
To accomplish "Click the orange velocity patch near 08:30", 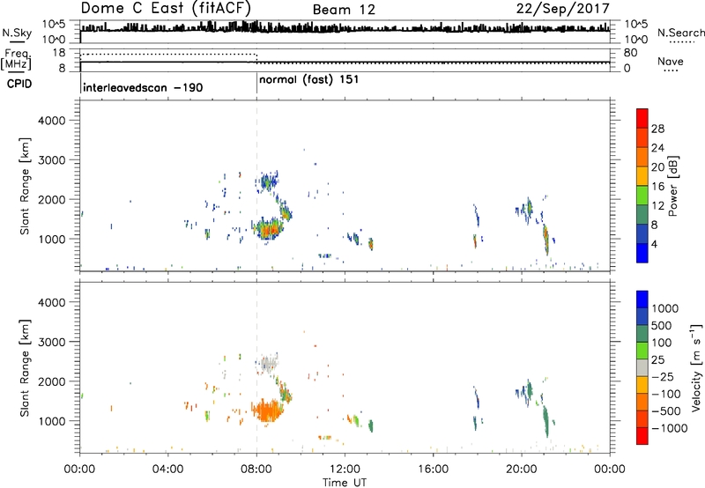I will tap(268, 410).
